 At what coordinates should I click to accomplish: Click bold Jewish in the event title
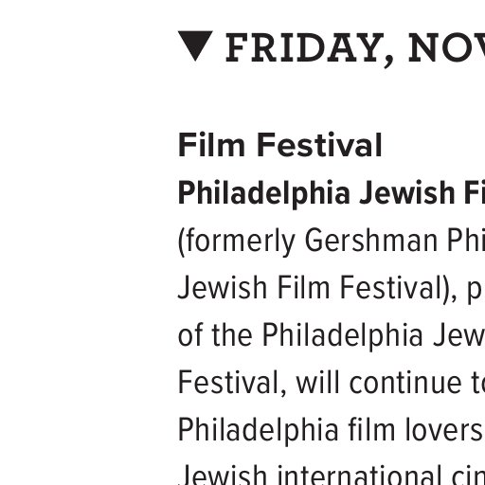(x=407, y=192)
